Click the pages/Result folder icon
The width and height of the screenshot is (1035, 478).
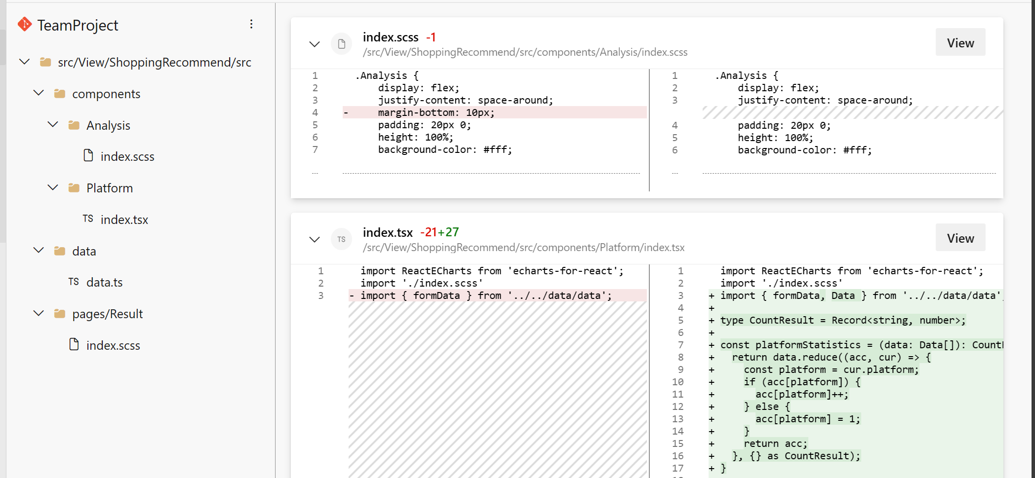pos(60,314)
